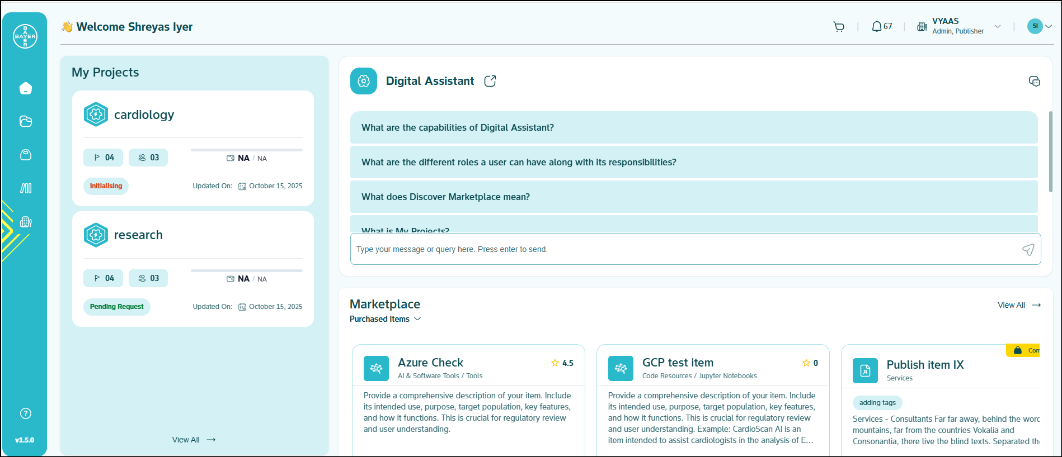Viewport: 1062px width, 457px height.
Task: Click research flag count 04 badge
Action: point(103,278)
